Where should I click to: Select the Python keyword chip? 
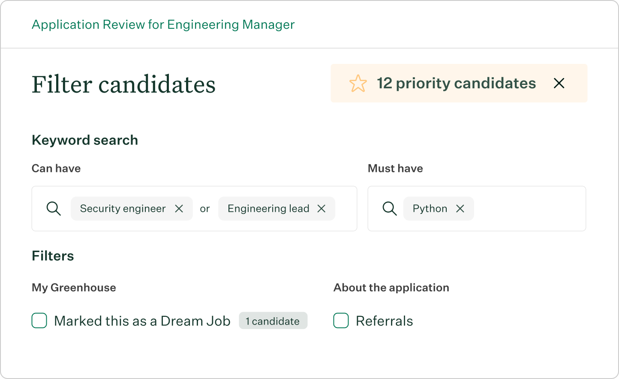pyautogui.click(x=430, y=209)
